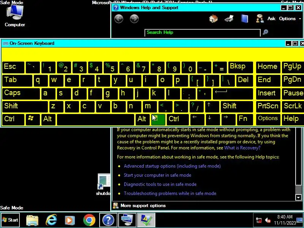Click the muted volume tray icon

point(268,220)
